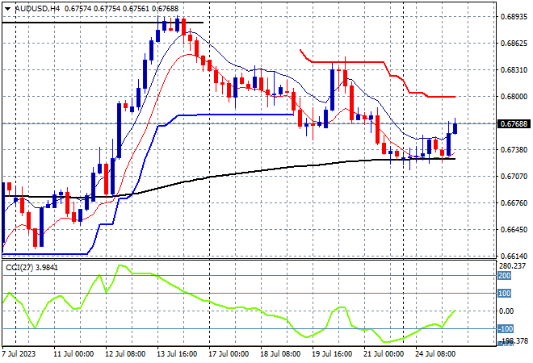The width and height of the screenshot is (533, 363).
Task: Click the last blue candle on chart
Action: [455, 128]
